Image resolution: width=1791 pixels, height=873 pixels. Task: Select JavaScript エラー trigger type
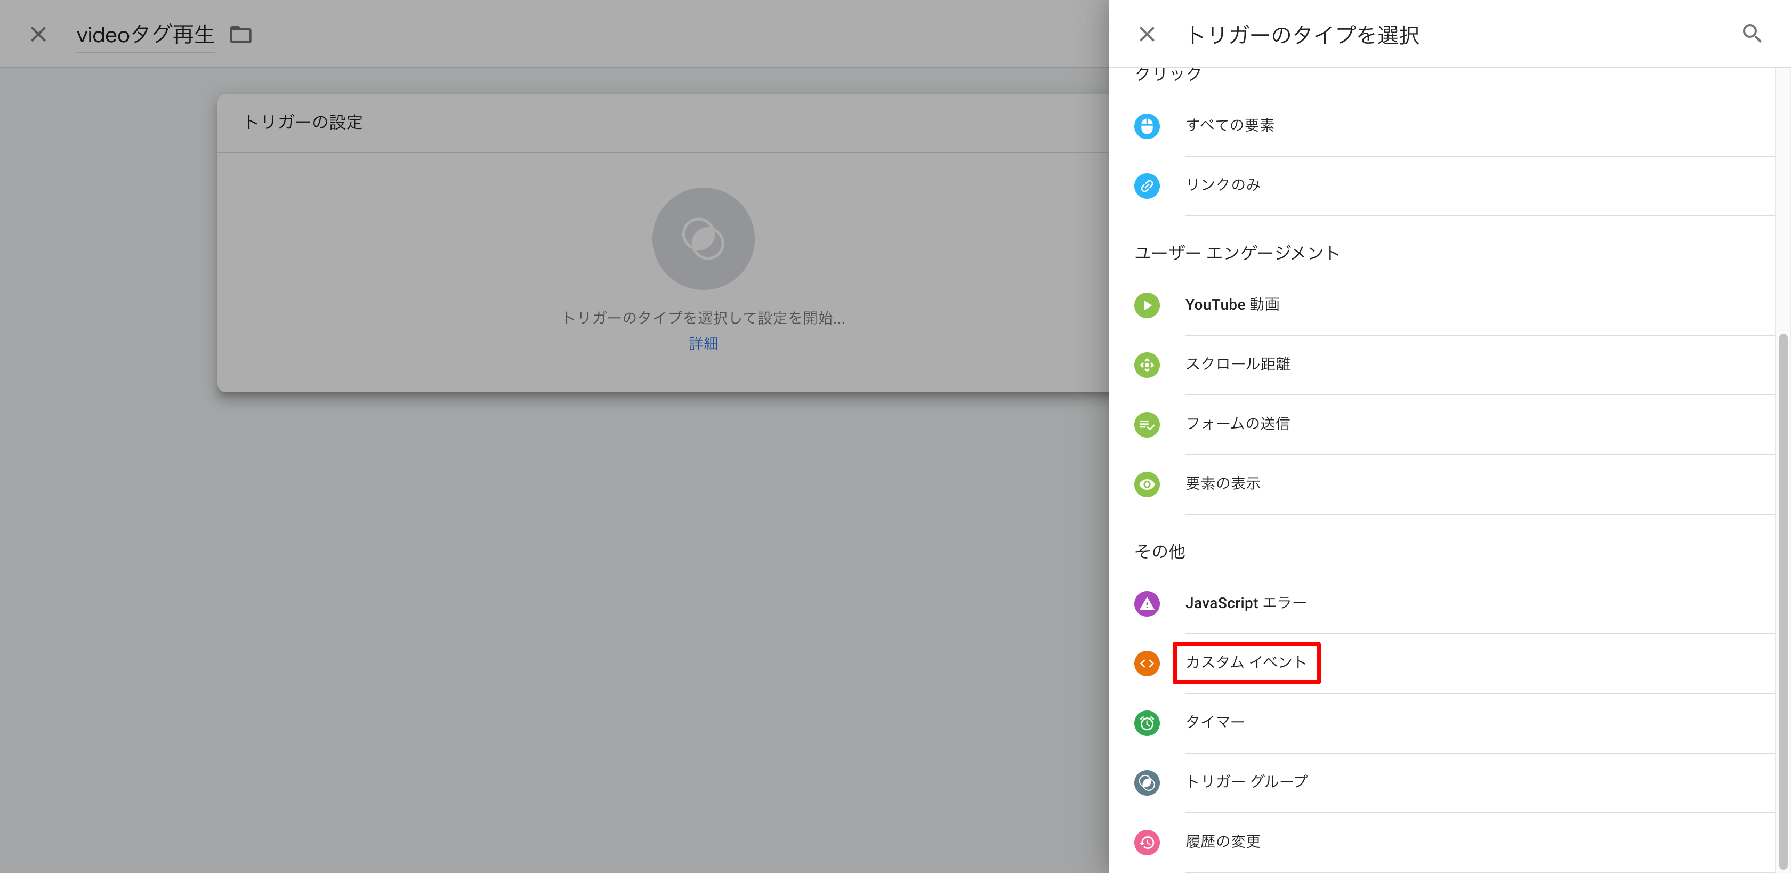pos(1455,603)
